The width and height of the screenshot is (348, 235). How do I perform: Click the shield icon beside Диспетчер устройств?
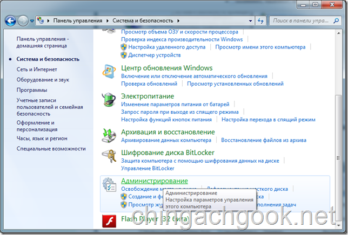[x=124, y=55]
